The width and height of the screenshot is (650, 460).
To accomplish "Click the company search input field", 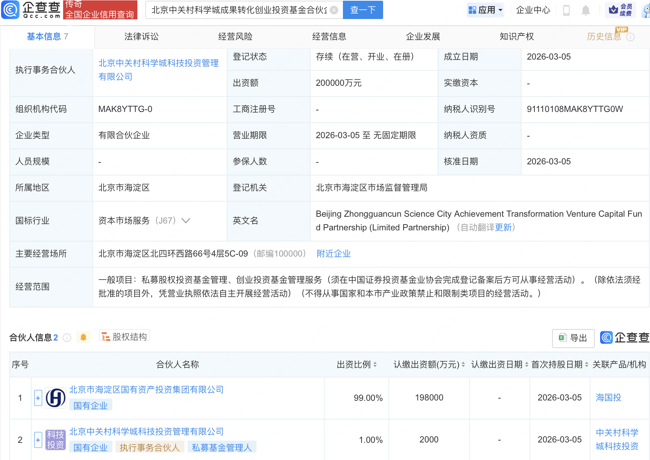I will 239,10.
